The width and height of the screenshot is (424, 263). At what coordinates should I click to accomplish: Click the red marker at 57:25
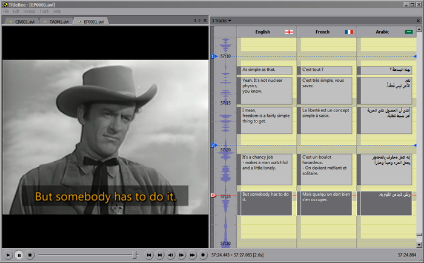click(213, 195)
